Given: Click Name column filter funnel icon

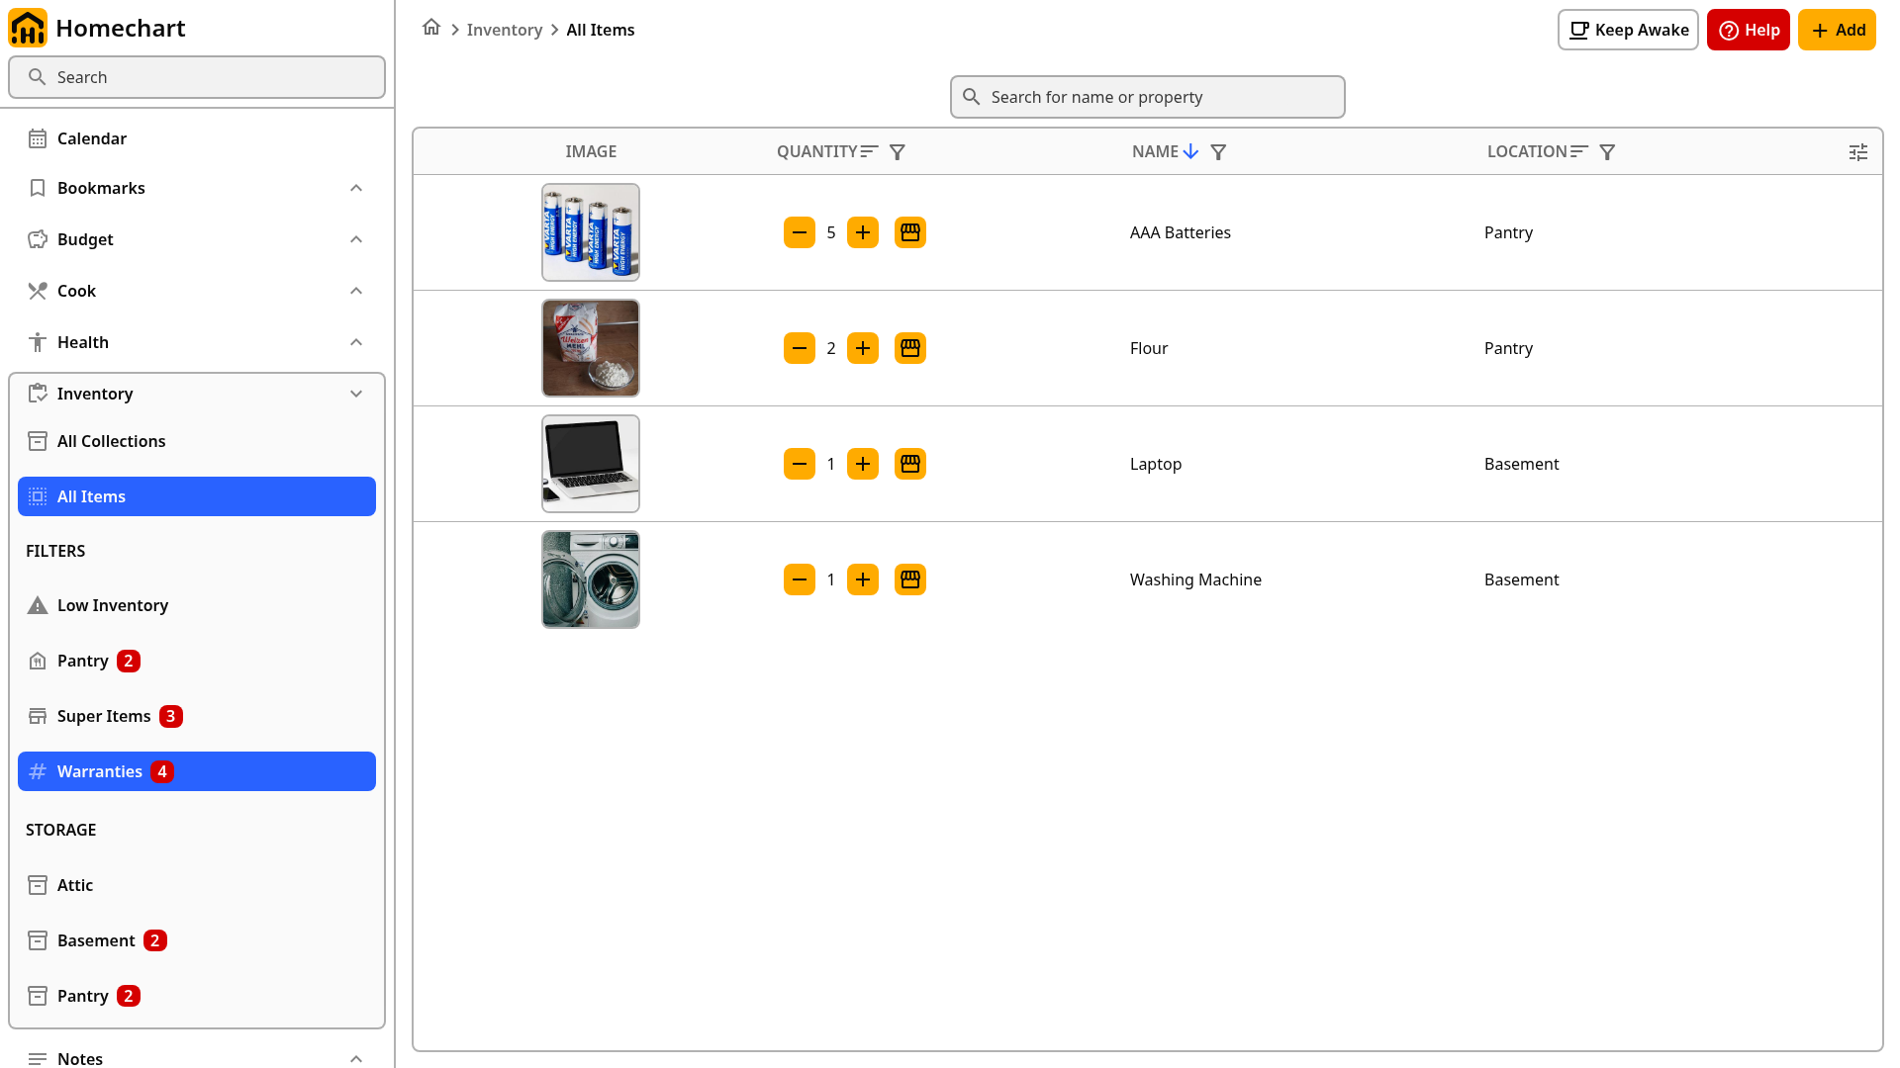Looking at the screenshot, I should point(1219,152).
